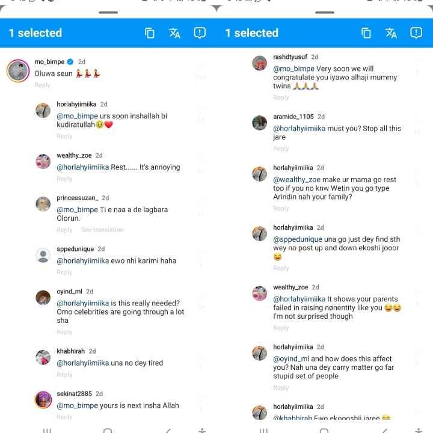This screenshot has width=433, height=433.
Task: Tap the right panel's drag handle bar
Action: (325, 13)
